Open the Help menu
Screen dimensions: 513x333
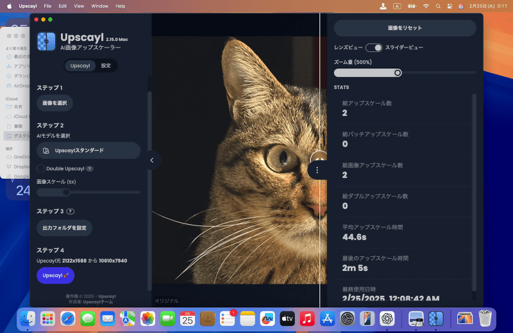tap(121, 6)
